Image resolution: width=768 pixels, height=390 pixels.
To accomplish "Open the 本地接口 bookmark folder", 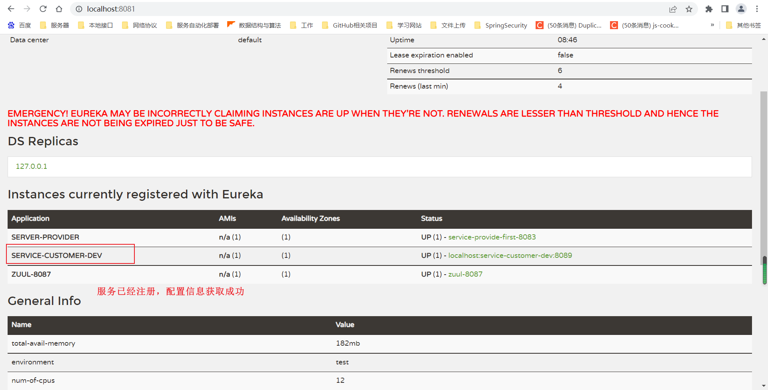I will (x=96, y=25).
